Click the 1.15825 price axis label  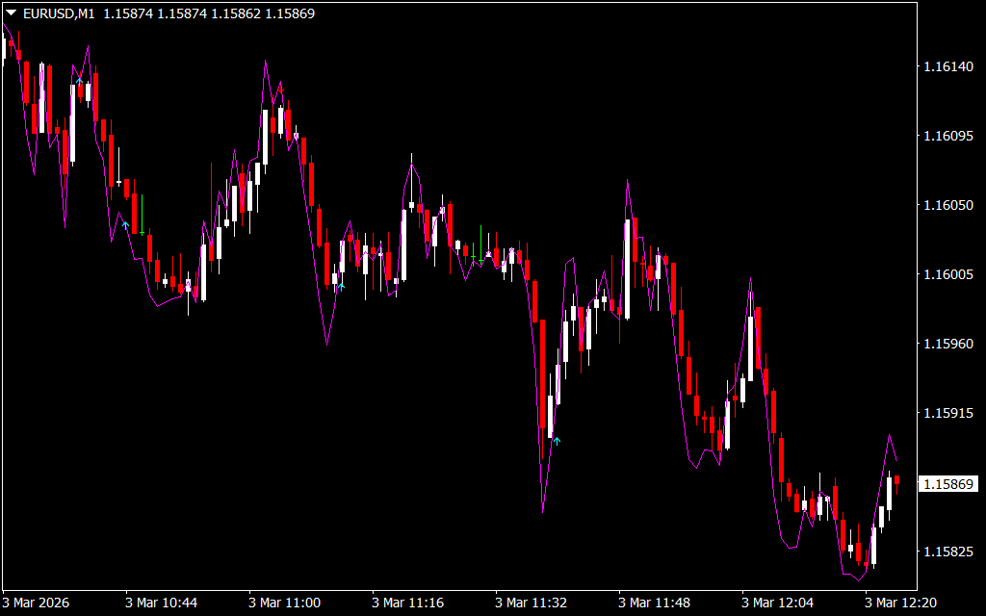[947, 552]
